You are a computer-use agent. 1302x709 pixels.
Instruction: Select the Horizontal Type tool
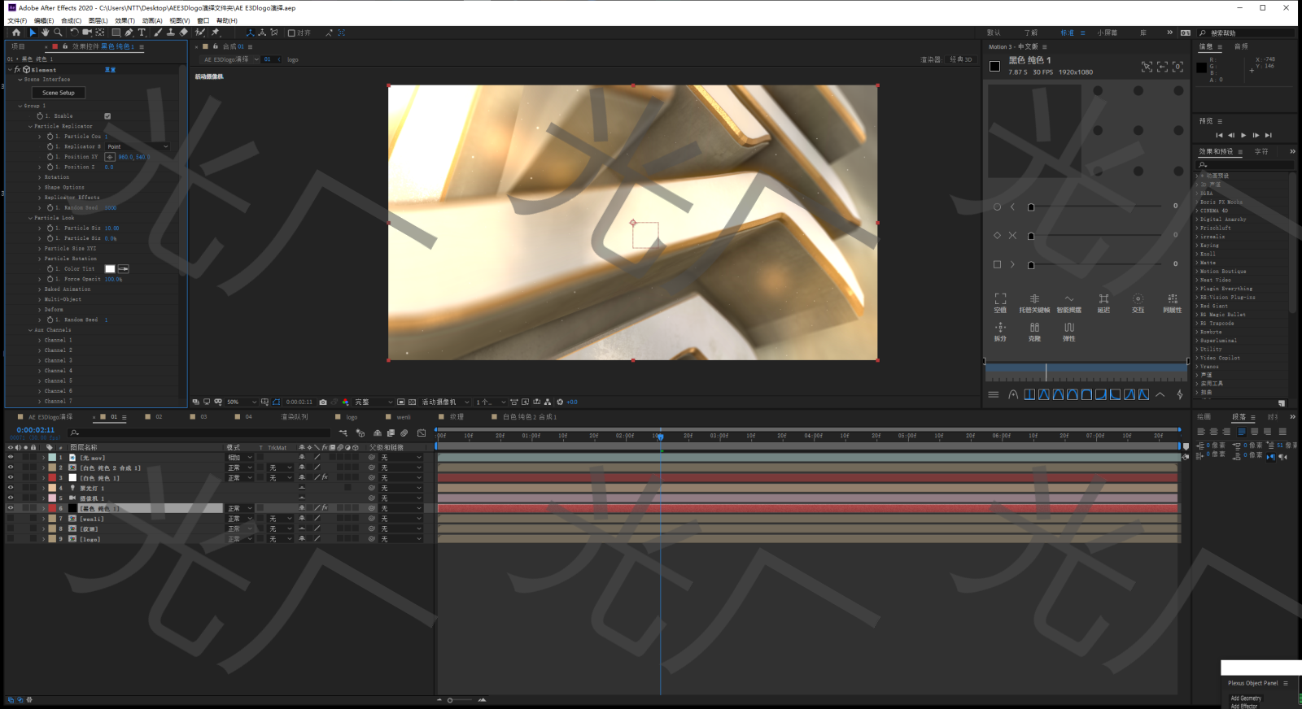[142, 33]
